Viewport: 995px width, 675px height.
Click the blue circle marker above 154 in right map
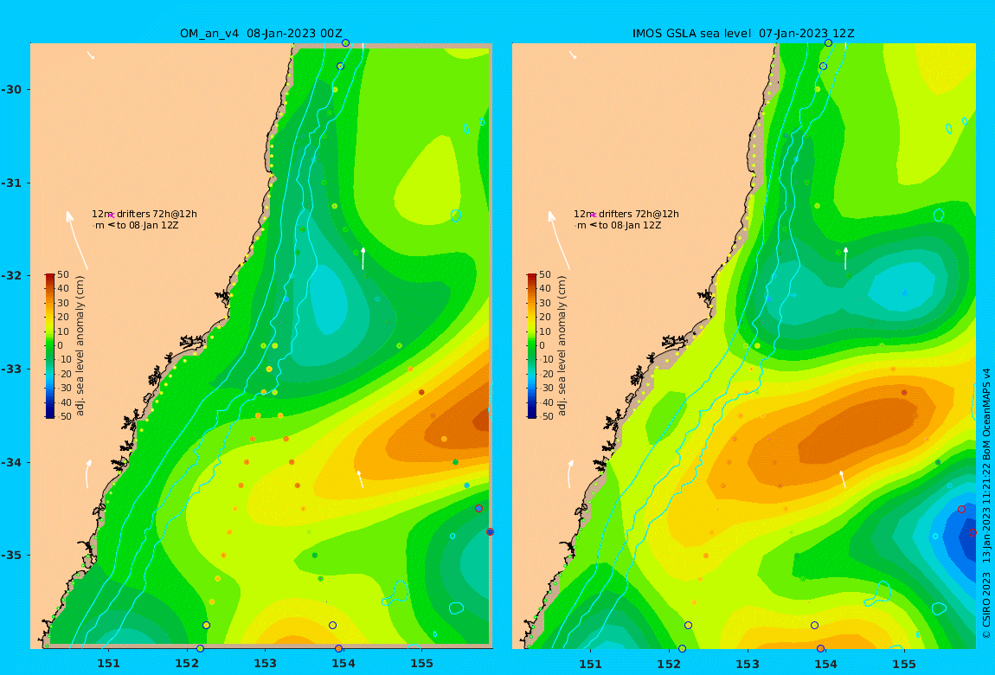tap(814, 625)
